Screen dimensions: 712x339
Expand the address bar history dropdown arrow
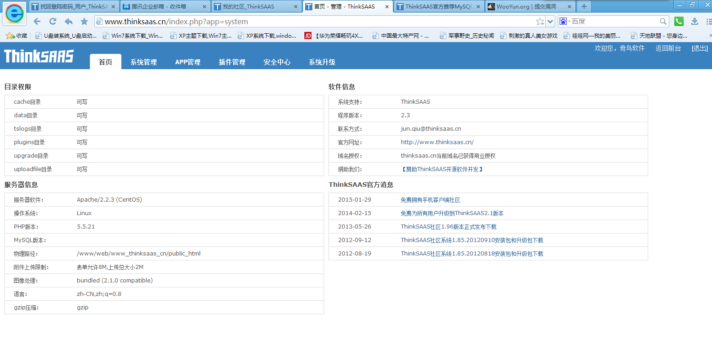[x=550, y=22]
